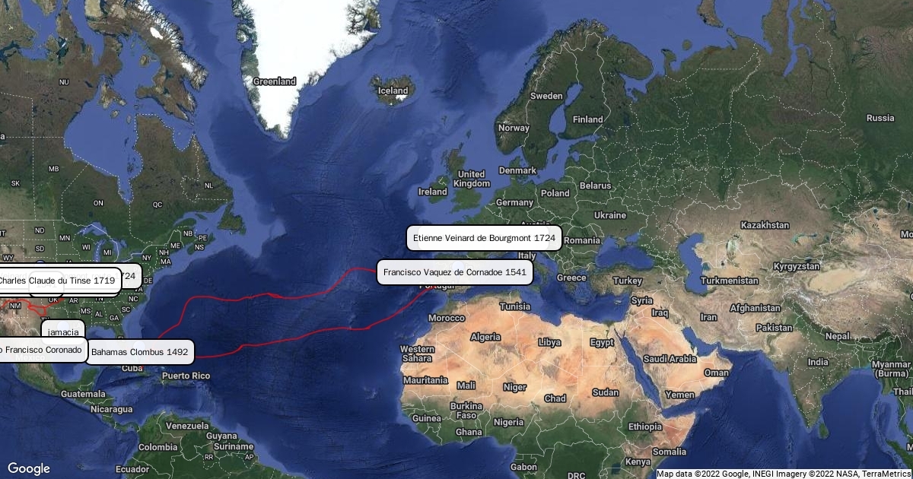913x479 pixels.
Task: Click the Puerto Rico label
Action: pyautogui.click(x=185, y=376)
